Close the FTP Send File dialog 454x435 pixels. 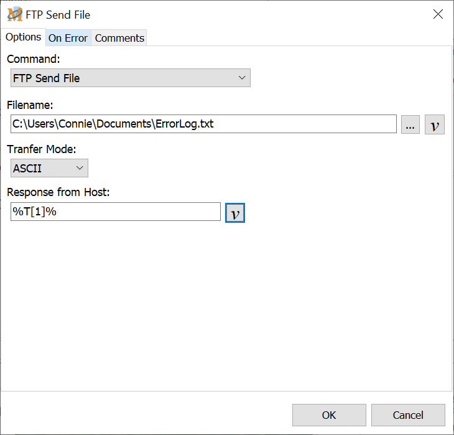(438, 14)
